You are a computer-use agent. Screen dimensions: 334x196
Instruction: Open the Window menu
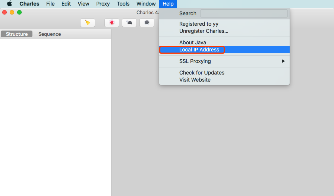click(x=146, y=4)
